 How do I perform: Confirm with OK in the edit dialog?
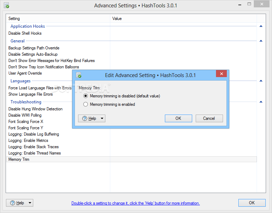(x=178, y=118)
